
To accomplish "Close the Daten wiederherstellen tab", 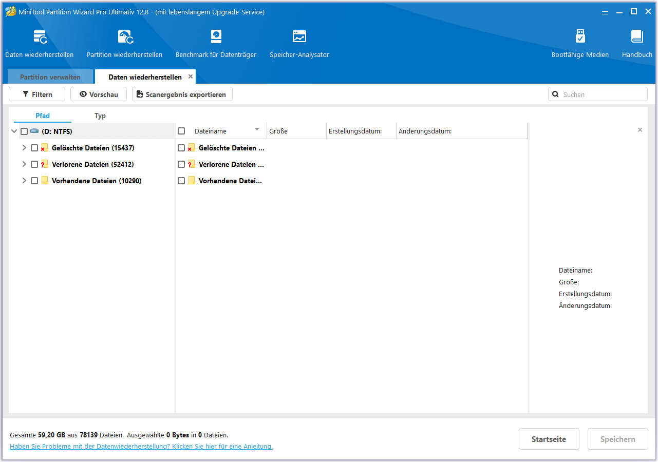I will [191, 76].
